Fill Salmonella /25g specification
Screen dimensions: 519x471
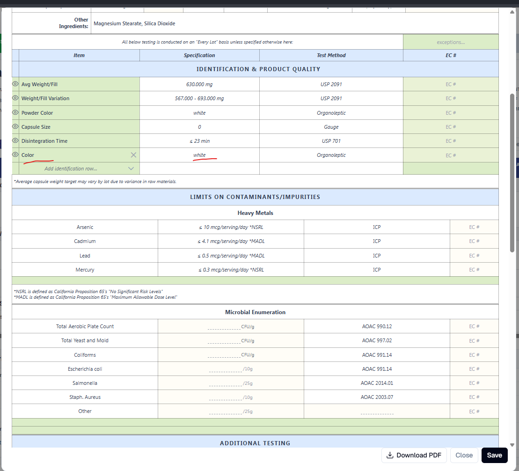pyautogui.click(x=226, y=383)
